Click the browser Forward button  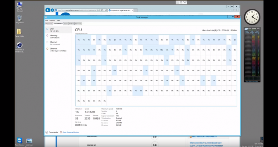(x=52, y=10)
